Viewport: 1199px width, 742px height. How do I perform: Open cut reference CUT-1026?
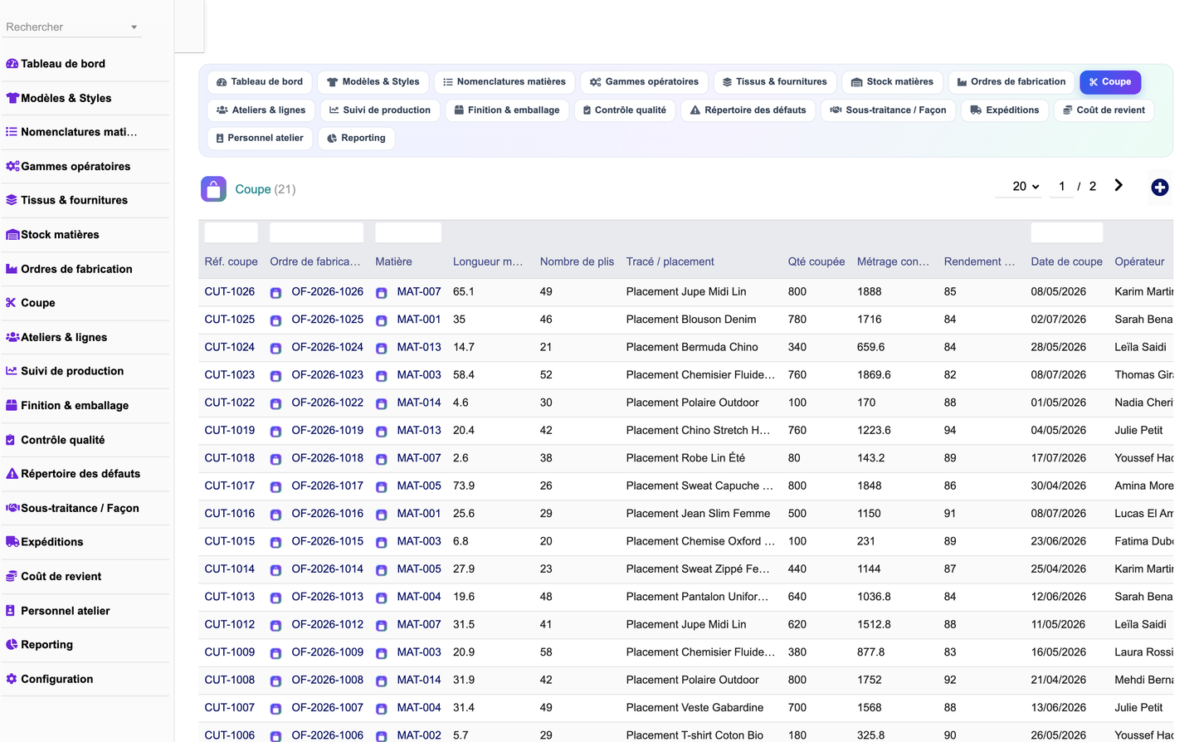(230, 292)
